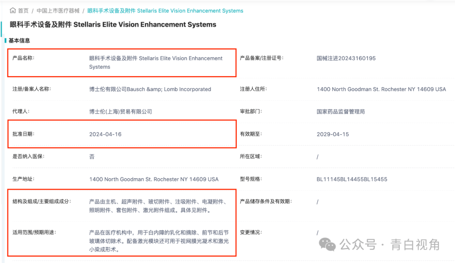Click the 产品名称 value text
The image size is (455, 263).
[155, 62]
